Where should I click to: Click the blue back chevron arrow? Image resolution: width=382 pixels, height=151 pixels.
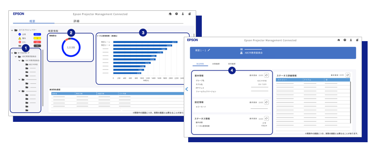[187, 89]
